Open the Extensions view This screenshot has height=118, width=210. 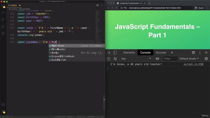point(3,33)
